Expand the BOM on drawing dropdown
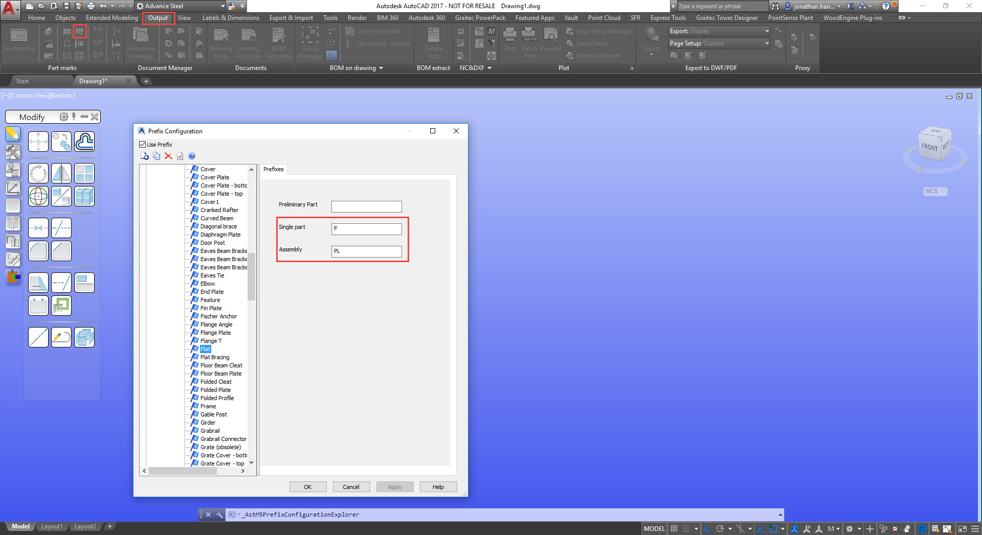The height and width of the screenshot is (535, 982). (381, 67)
